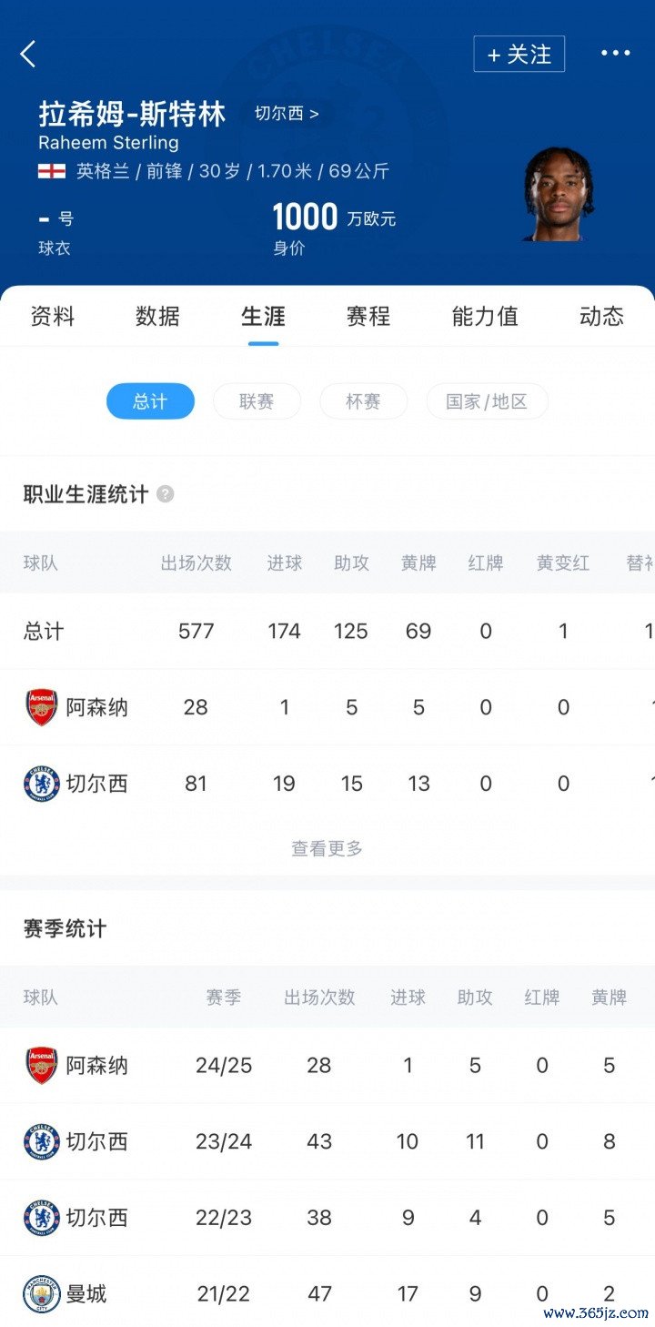Viewport: 655px width, 1327px height.
Task: Open the 切尔西 club link in header
Action: click(287, 115)
